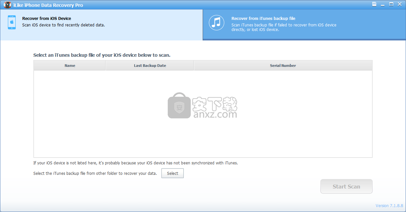The image size is (406, 212).
Task: Open the menu icon in title bar
Action: [x=374, y=4]
